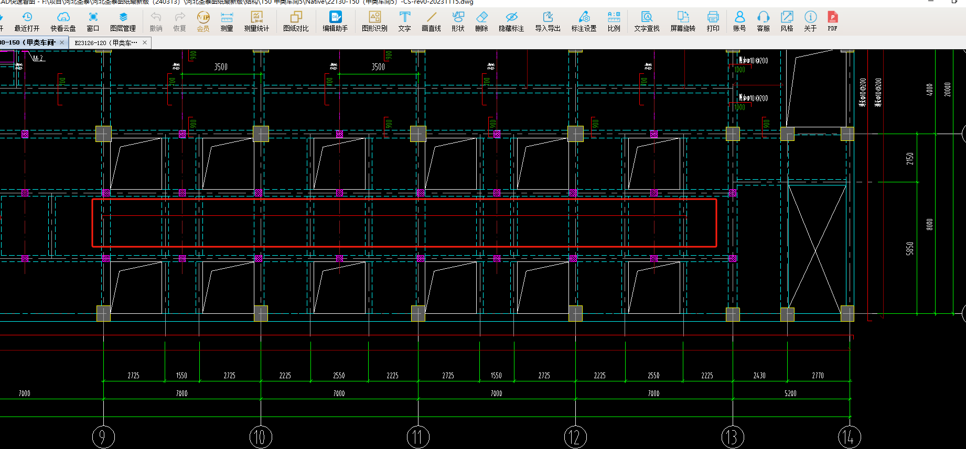This screenshot has width=966, height=449.
Task: Click the 2430 dimension text
Action: [x=759, y=375]
